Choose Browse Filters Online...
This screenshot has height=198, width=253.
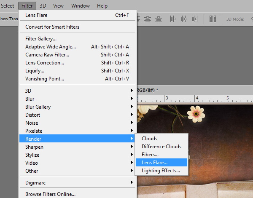78,194
